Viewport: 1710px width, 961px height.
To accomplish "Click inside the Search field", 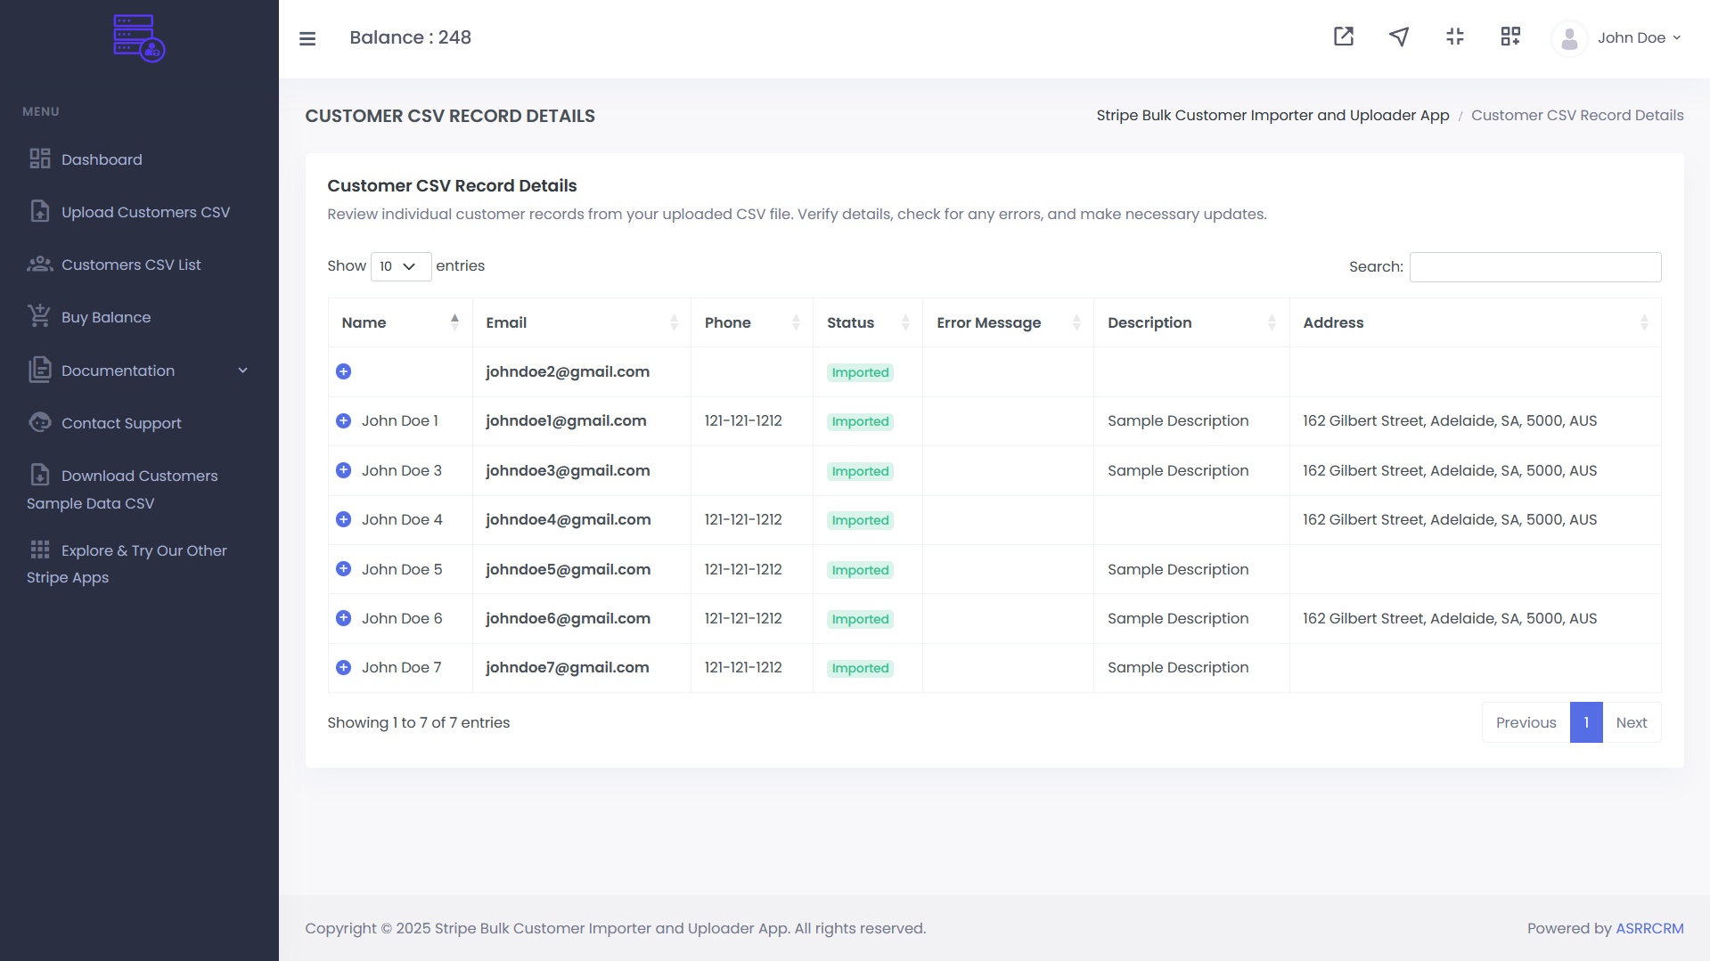I will [x=1534, y=266].
